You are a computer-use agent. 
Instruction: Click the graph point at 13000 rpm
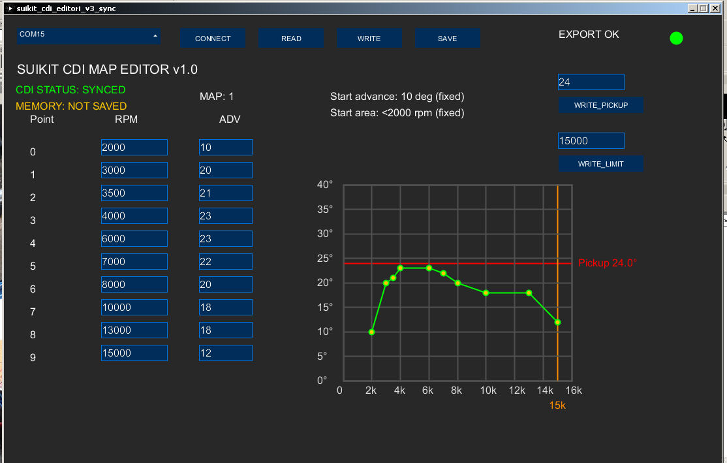coord(529,293)
